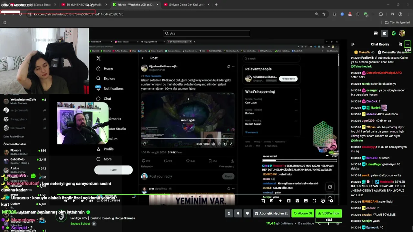This screenshot has width=413, height=232.
Task: Click Explore in the X sidebar
Action: click(106, 78)
